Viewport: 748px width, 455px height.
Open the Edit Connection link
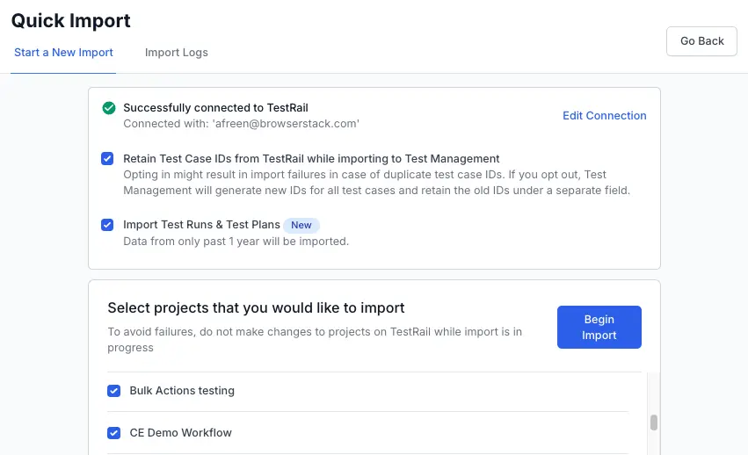click(x=604, y=116)
